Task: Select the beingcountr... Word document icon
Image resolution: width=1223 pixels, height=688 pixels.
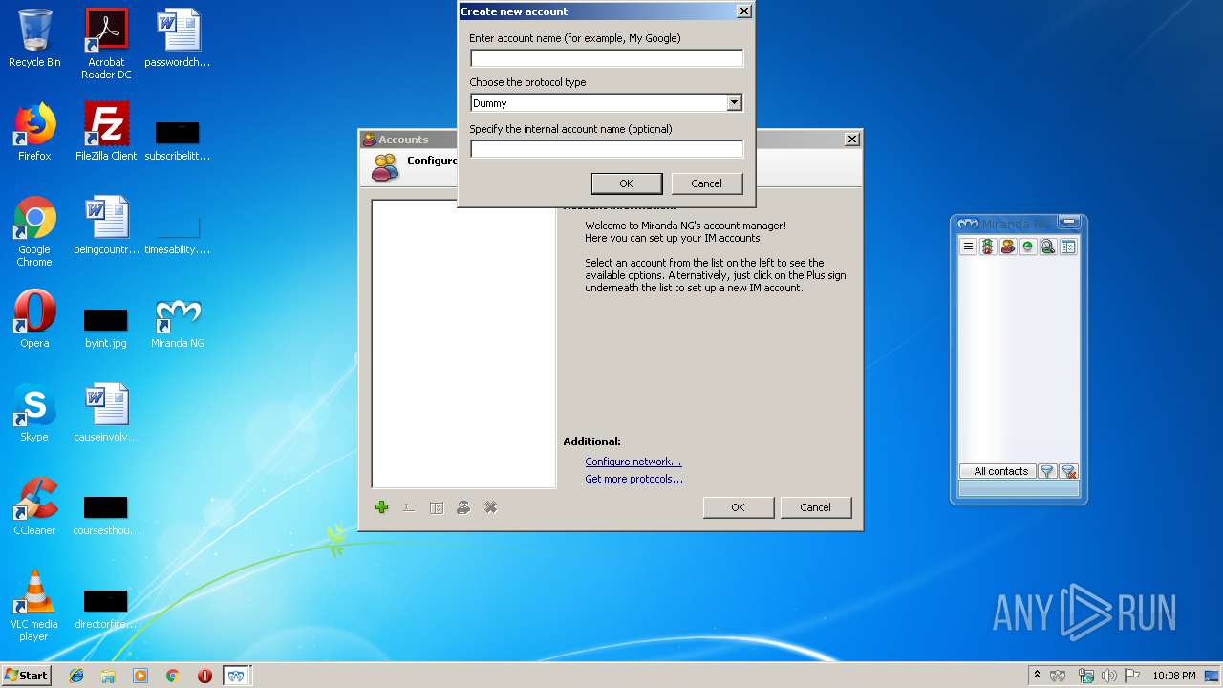Action: pyautogui.click(x=106, y=226)
